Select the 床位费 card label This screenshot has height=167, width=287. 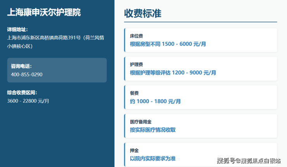point(137,36)
